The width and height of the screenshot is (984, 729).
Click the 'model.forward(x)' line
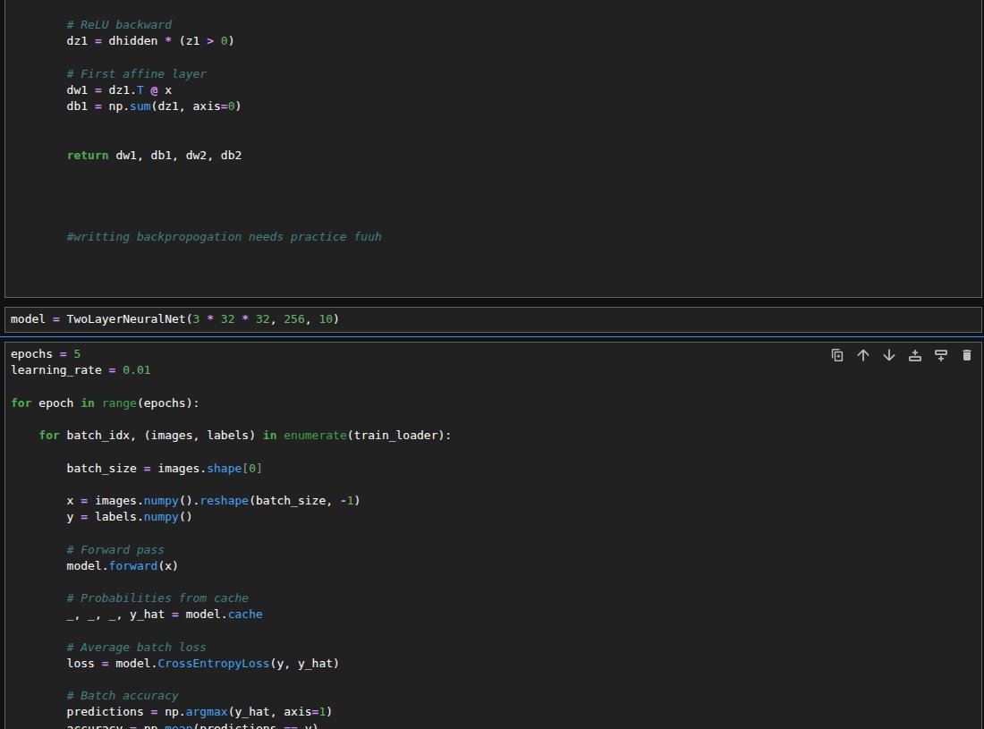123,566
